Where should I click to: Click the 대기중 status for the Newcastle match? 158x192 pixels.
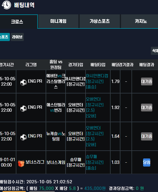[147, 136]
